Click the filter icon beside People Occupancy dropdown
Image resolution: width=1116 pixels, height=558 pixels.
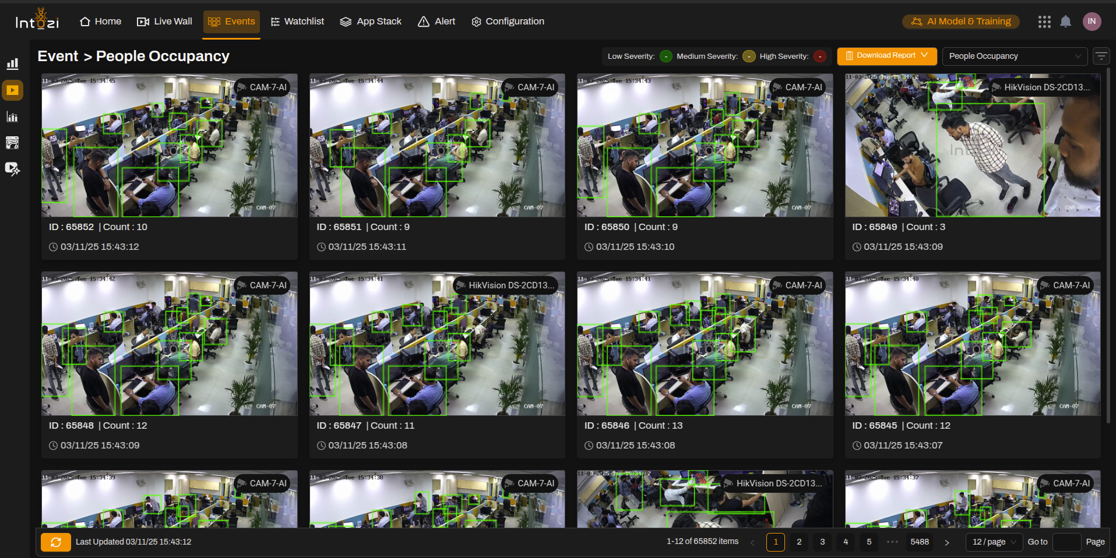1101,56
